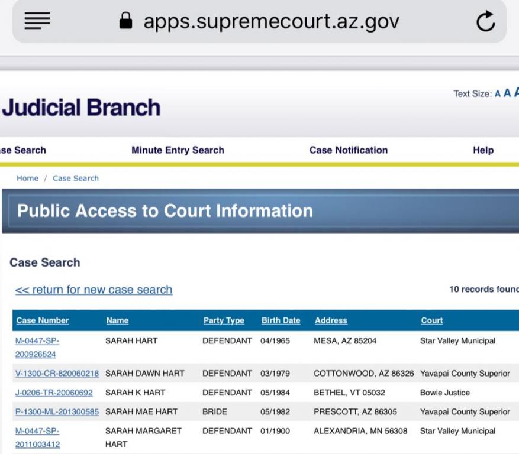Open case V-1300-CR-820060218

pyautogui.click(x=57, y=374)
